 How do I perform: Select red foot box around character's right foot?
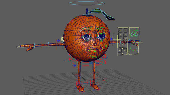[x=80, y=87]
